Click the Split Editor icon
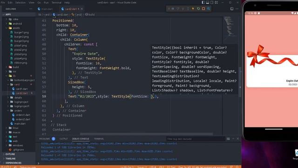 (x=232, y=9)
